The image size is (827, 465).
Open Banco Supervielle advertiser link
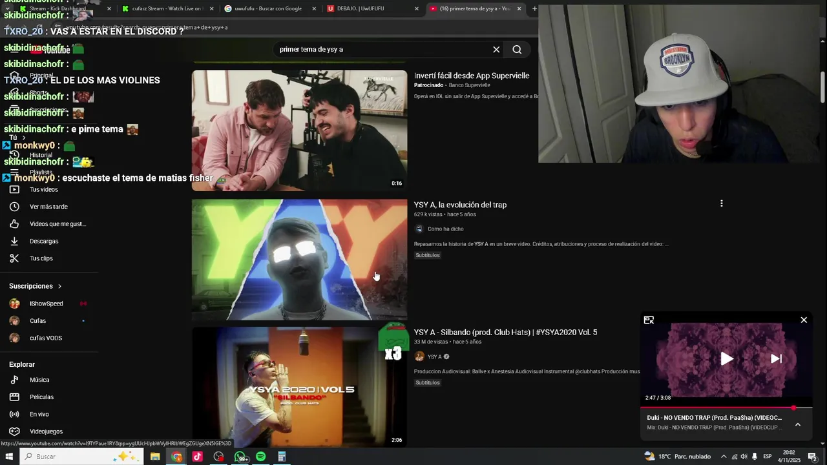click(x=470, y=85)
